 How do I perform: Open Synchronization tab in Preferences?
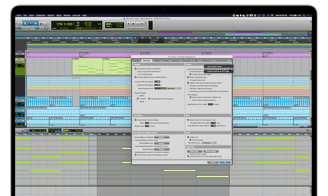[221, 61]
